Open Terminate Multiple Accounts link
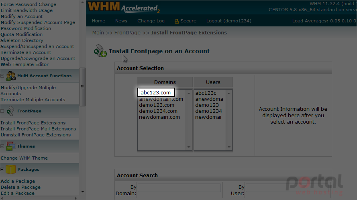Screen dimensions: 357x200 (33, 100)
